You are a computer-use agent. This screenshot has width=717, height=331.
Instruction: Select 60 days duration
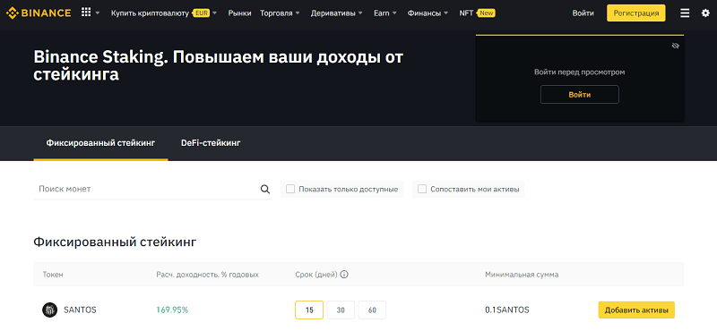click(372, 310)
